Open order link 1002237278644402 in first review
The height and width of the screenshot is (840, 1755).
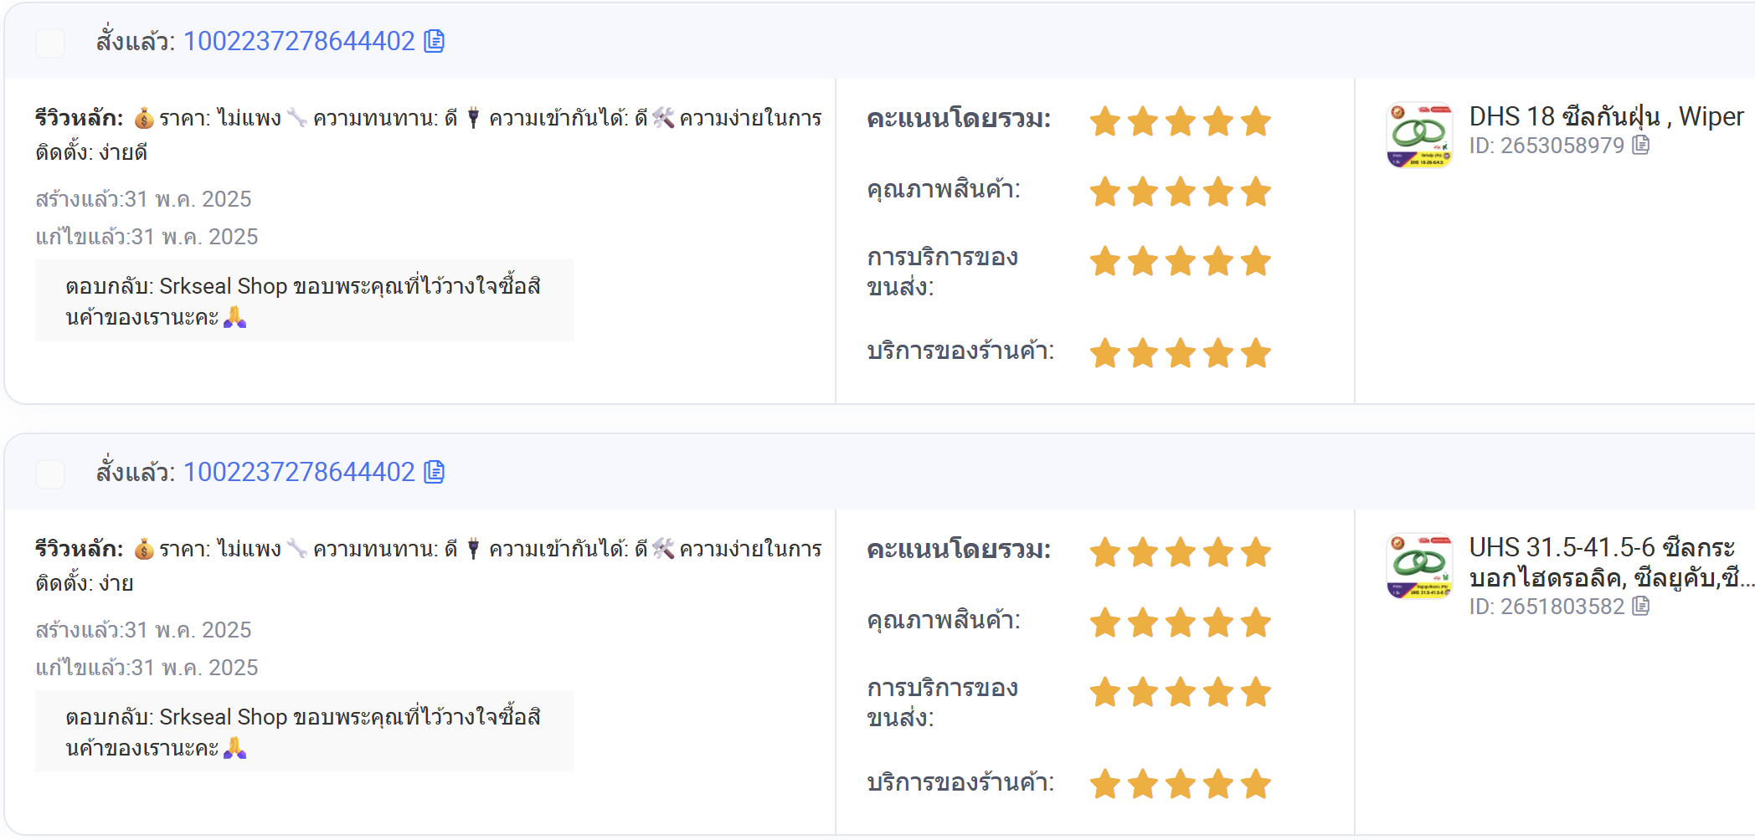point(299,41)
